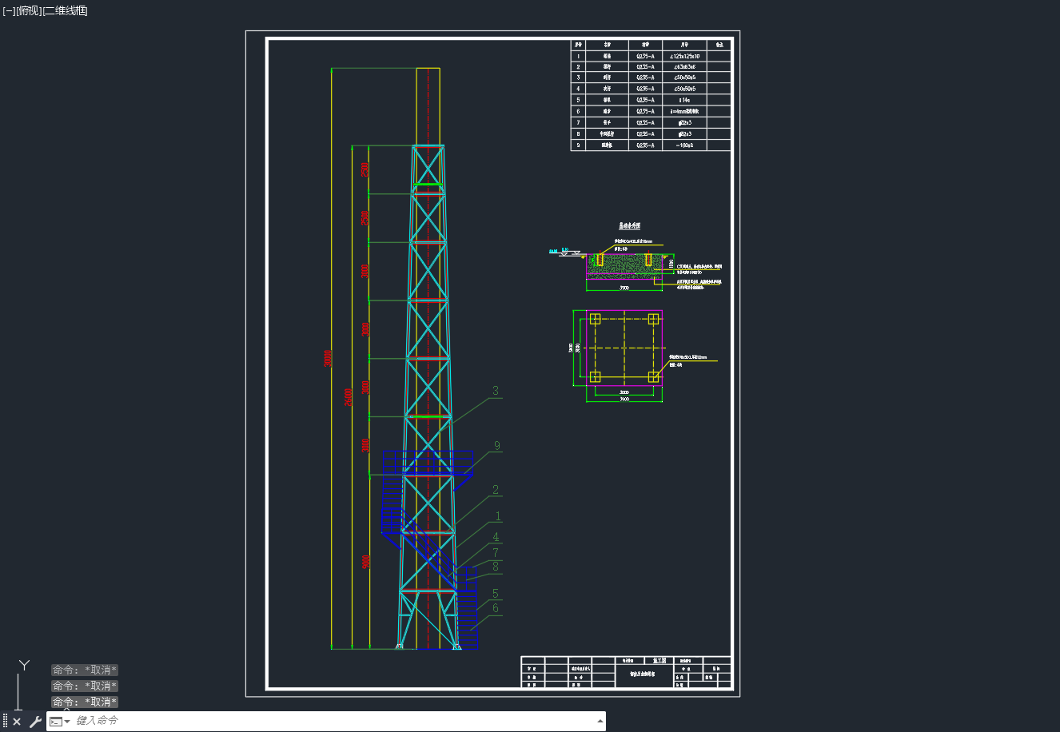Open command line customize wrench menu
1060x732 pixels.
coord(35,722)
